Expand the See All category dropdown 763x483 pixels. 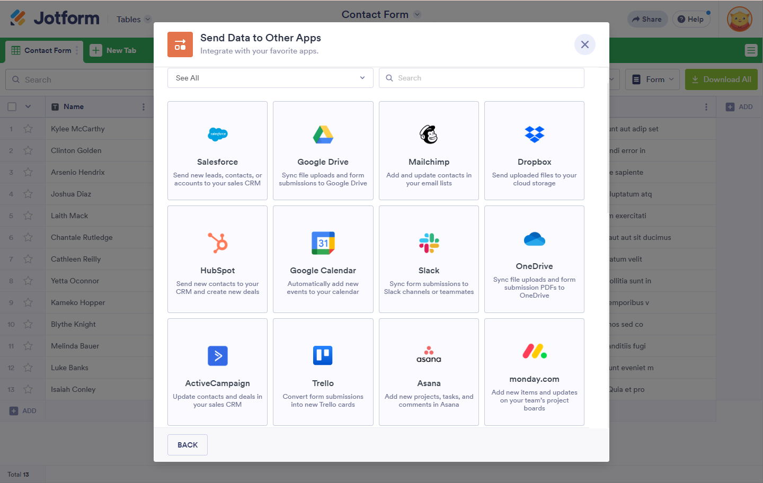tap(270, 78)
